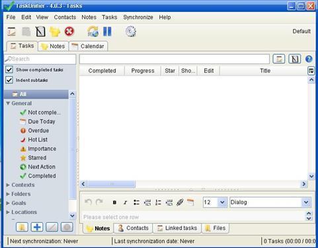Click the Search field in sidebar
The image size is (318, 248).
[x=40, y=59]
